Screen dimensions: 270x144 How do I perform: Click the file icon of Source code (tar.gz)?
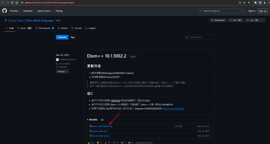pos(91,136)
